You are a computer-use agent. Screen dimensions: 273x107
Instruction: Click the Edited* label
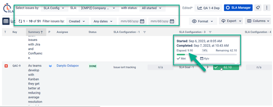click(x=187, y=8)
